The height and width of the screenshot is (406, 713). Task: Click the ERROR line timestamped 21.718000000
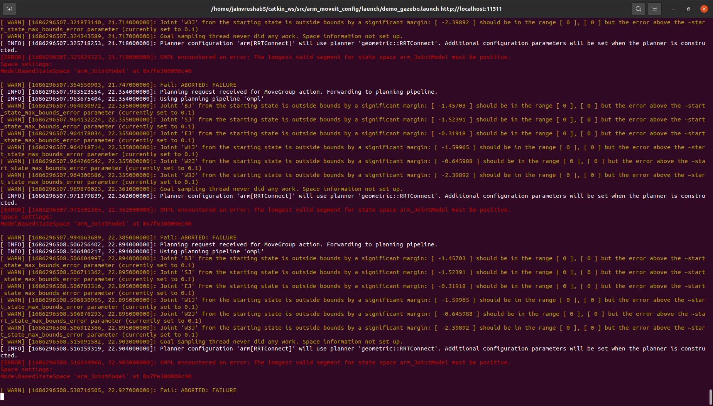tap(255, 57)
